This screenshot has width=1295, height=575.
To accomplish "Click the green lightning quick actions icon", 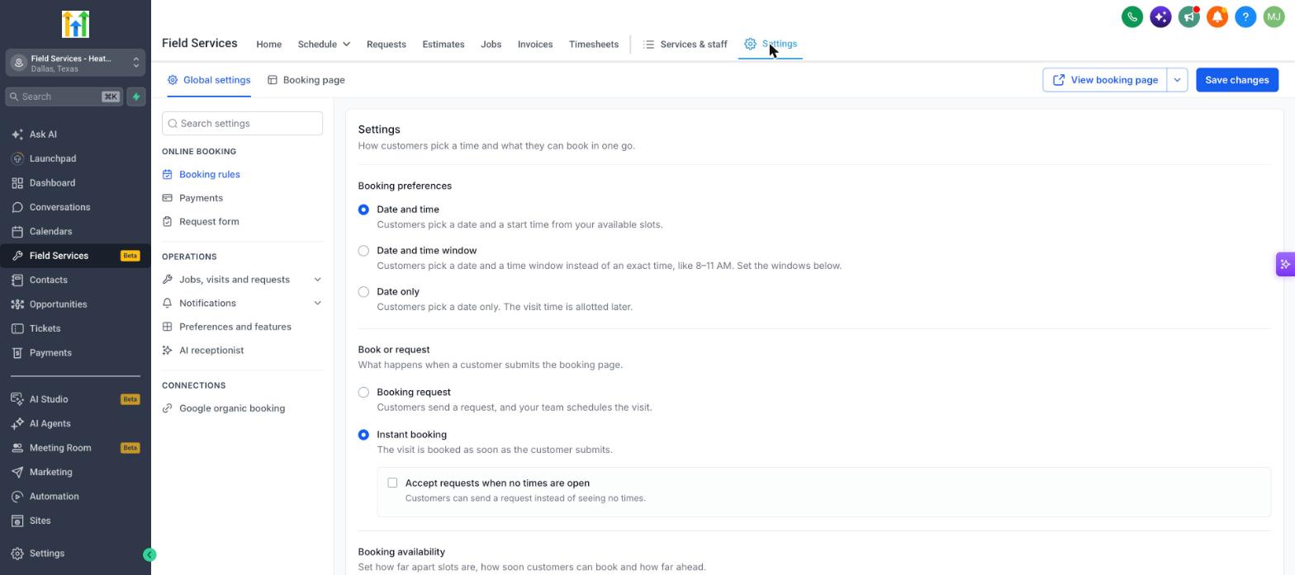I will coord(136,97).
